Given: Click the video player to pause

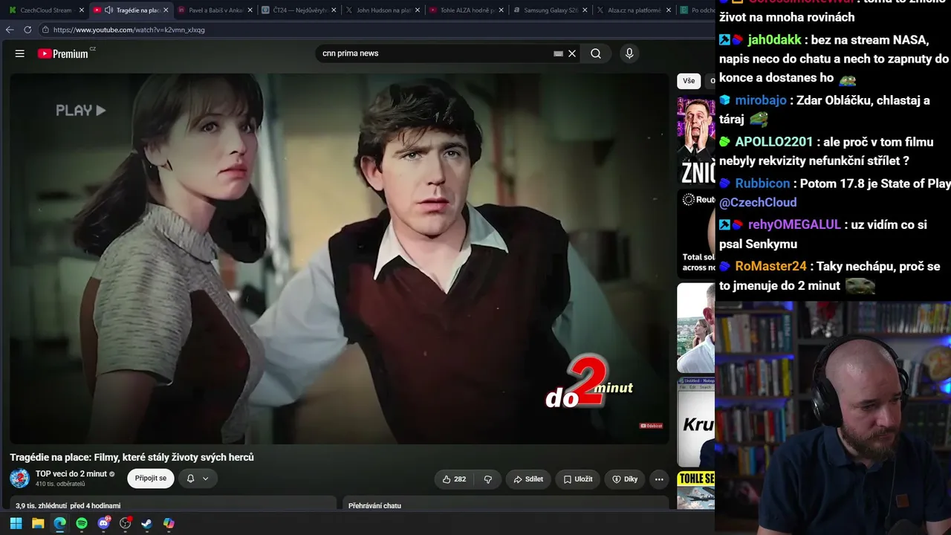Looking at the screenshot, I should click(x=339, y=258).
